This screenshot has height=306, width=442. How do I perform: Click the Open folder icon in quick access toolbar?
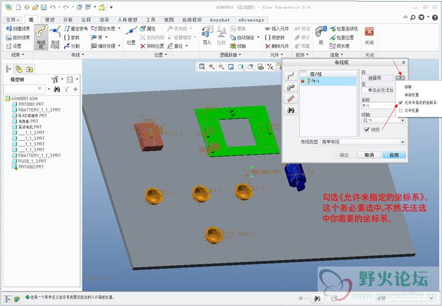pyautogui.click(x=35, y=7)
